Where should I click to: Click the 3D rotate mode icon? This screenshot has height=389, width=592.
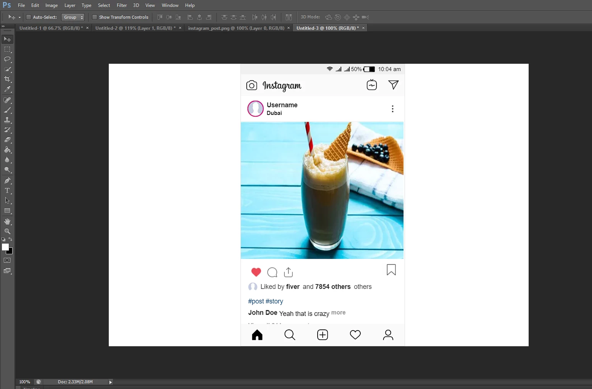point(329,17)
